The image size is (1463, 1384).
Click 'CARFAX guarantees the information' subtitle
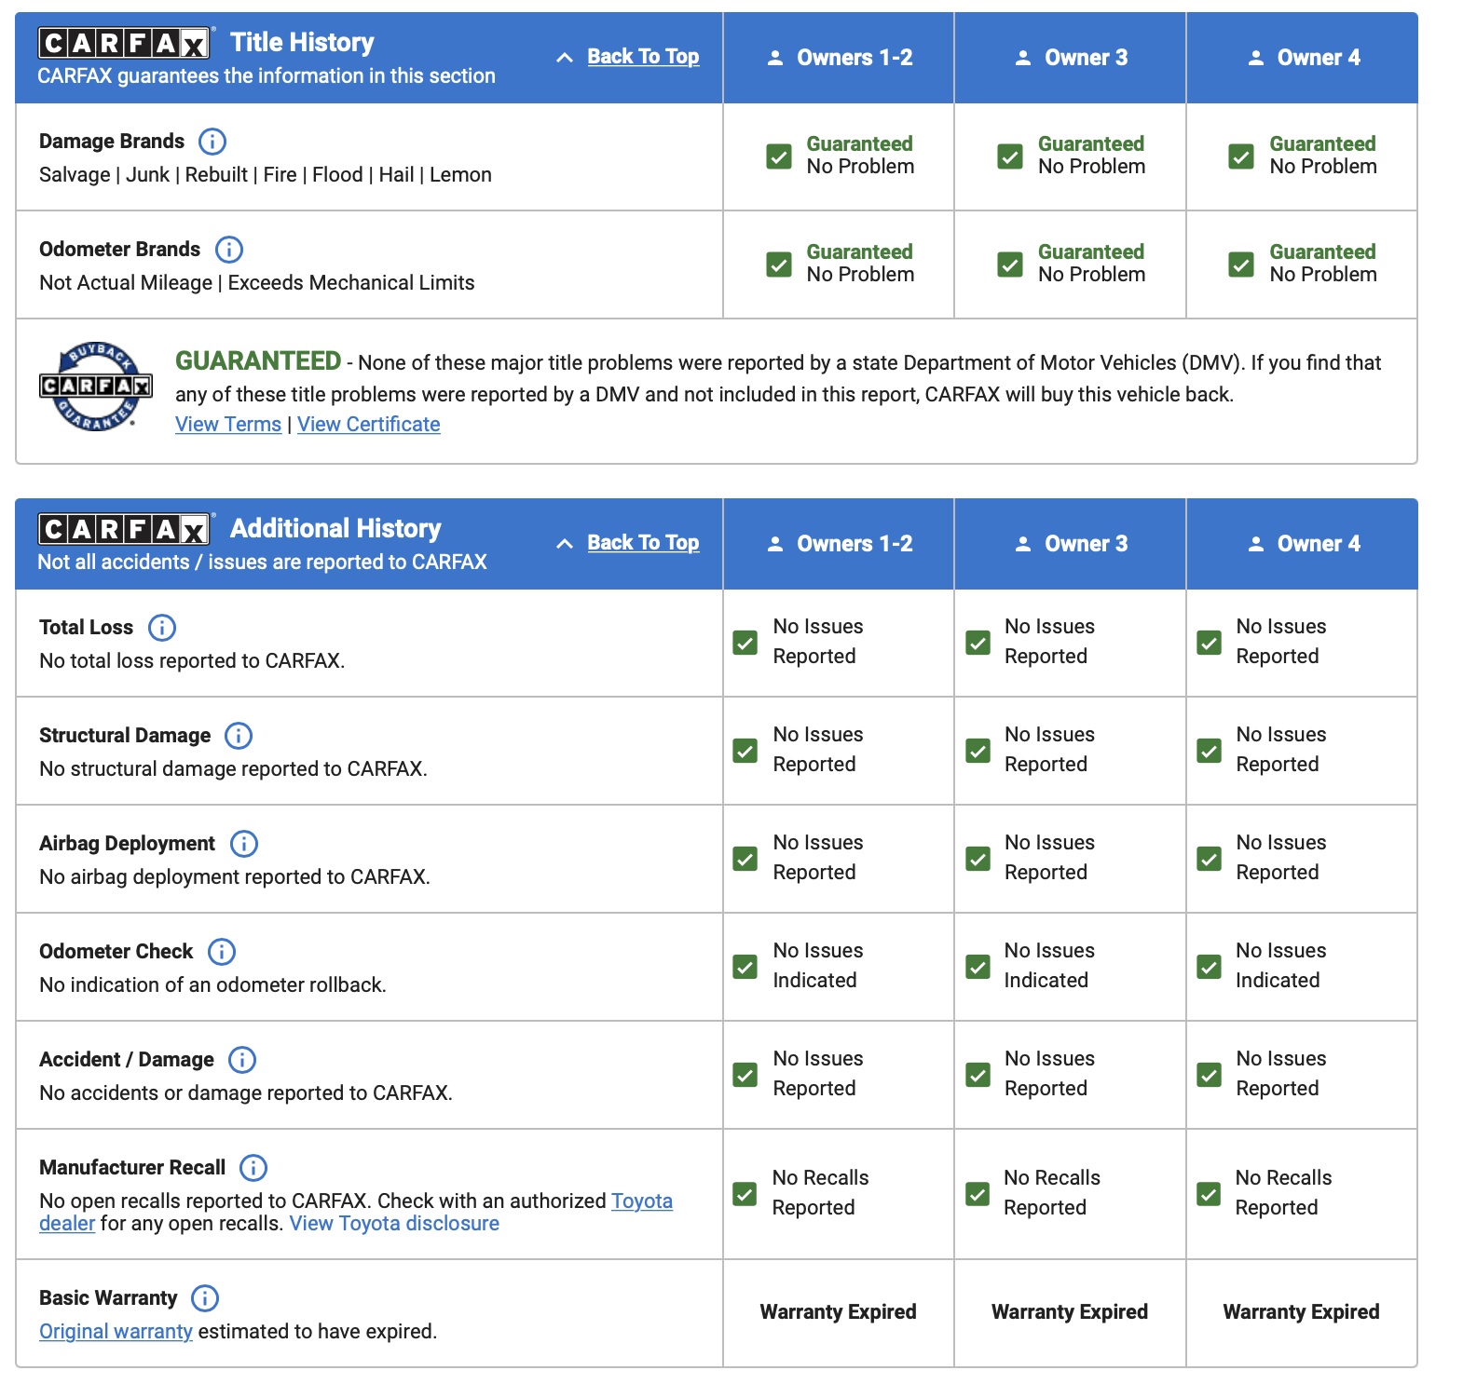click(267, 76)
